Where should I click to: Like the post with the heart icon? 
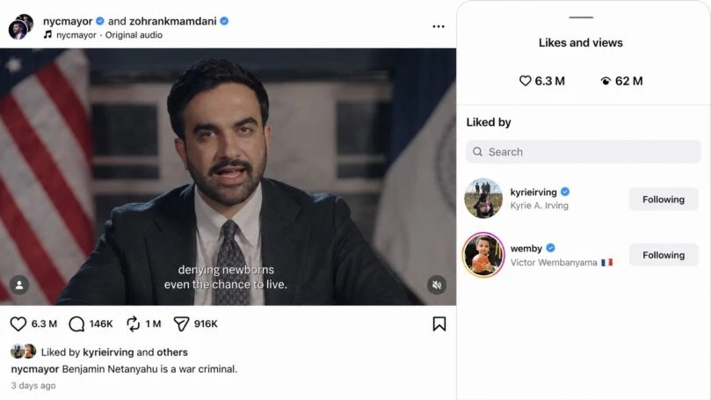point(18,324)
